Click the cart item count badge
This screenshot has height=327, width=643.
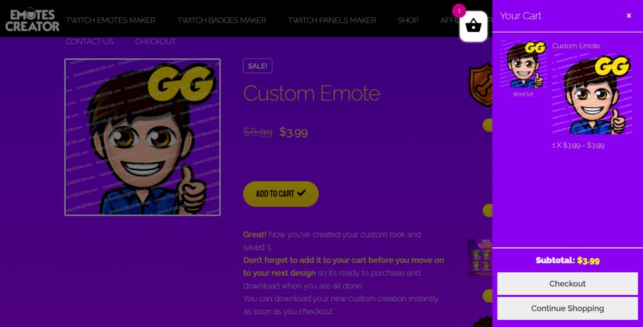pos(459,11)
